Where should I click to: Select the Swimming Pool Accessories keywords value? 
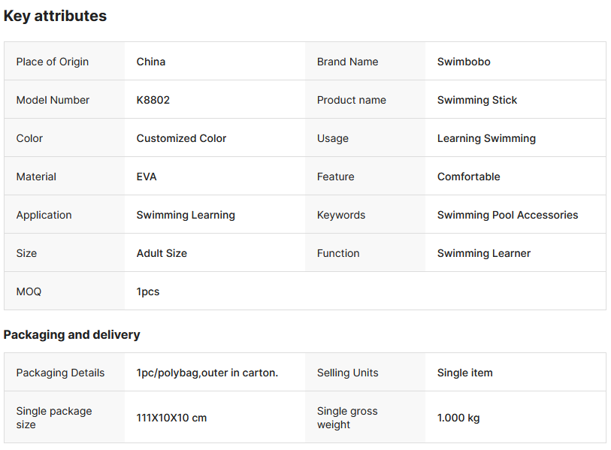[x=507, y=215]
